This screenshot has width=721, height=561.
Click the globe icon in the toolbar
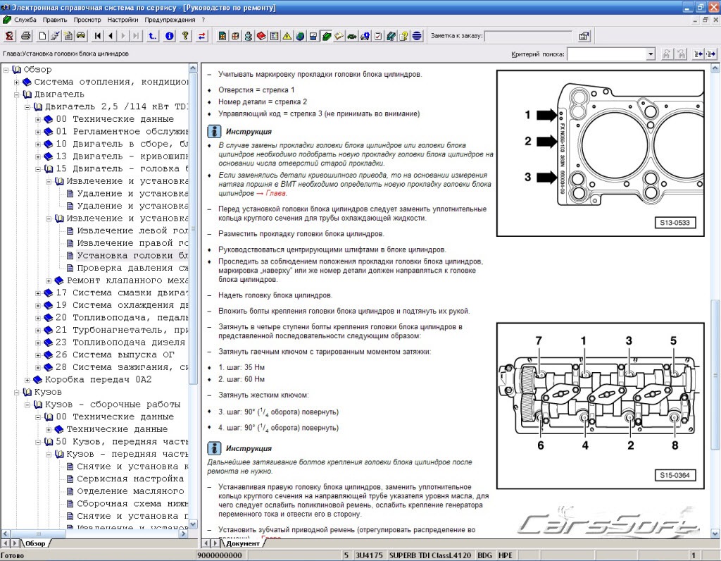tap(301, 36)
